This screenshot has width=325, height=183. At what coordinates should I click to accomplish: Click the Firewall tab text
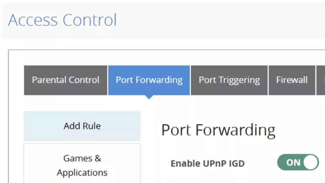tap(292, 80)
